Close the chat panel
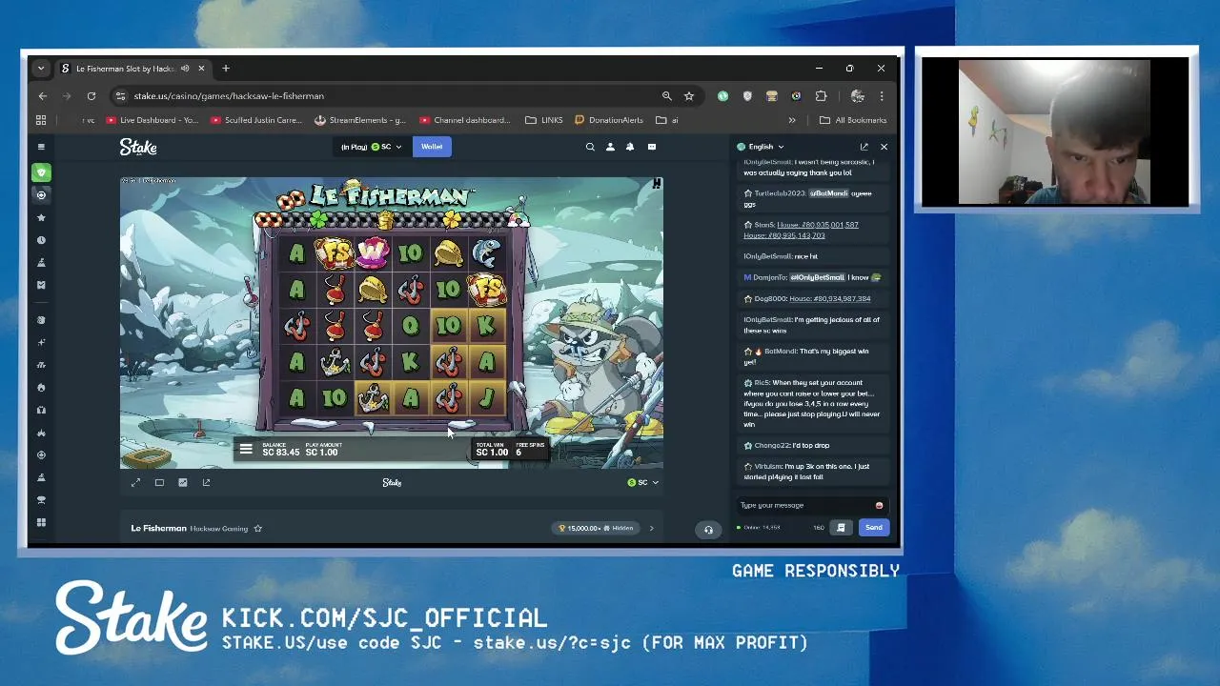 click(884, 147)
